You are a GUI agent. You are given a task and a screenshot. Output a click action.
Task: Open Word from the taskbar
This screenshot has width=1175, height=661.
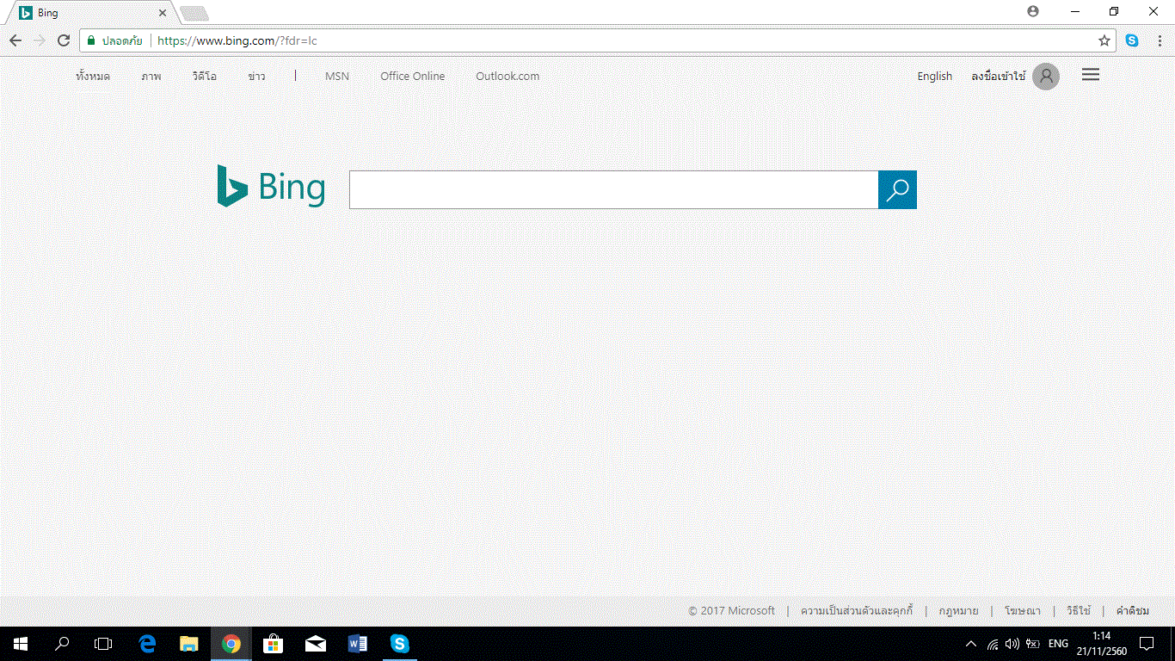point(357,643)
